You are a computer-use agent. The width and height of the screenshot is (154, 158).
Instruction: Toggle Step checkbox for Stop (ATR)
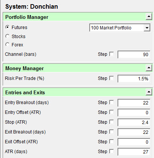(x=111, y=122)
